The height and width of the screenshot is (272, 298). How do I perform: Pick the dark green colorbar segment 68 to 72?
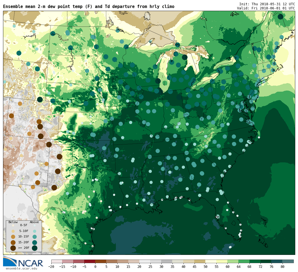pos(255,261)
